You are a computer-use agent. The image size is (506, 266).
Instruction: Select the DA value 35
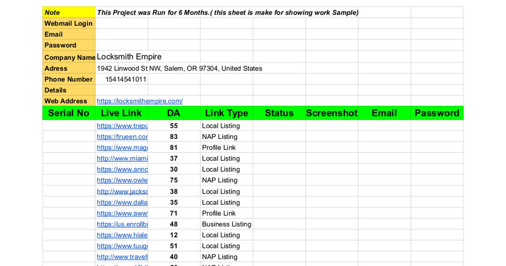tap(174, 202)
